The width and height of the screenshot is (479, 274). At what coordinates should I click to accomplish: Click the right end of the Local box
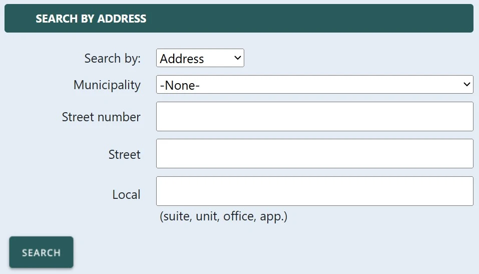tap(458, 191)
